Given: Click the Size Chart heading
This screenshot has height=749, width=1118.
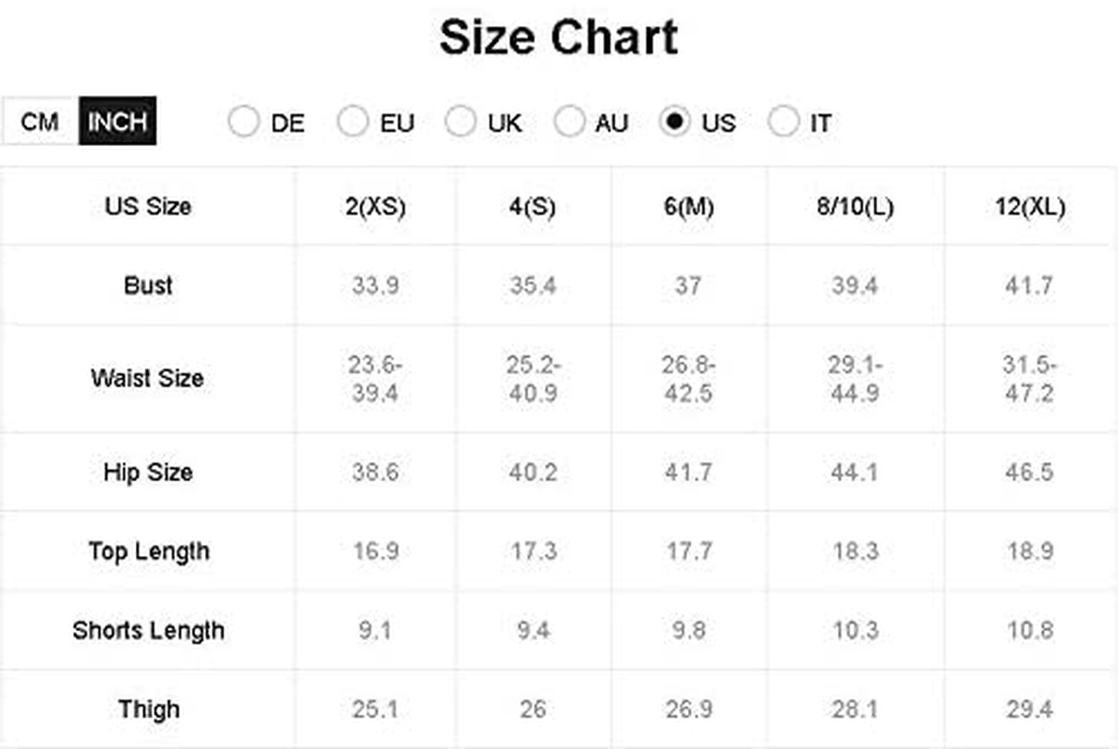Looking at the screenshot, I should click(558, 37).
